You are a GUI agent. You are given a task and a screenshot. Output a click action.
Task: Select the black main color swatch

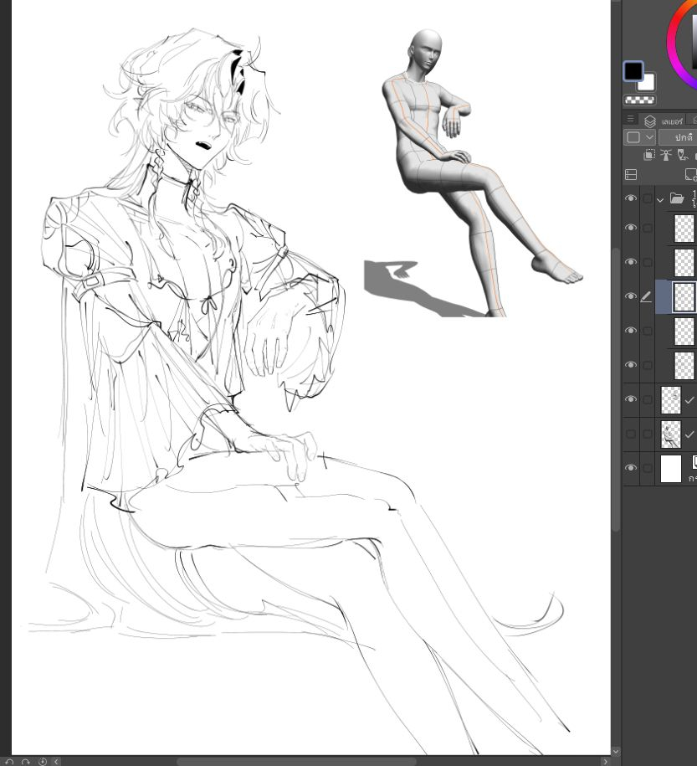633,70
